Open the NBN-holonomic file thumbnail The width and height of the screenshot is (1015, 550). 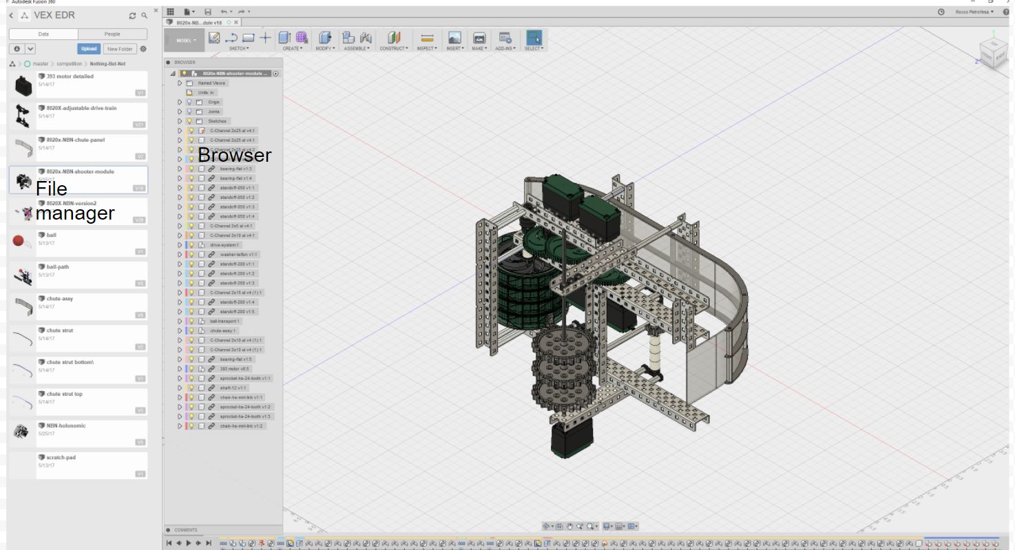[21, 432]
